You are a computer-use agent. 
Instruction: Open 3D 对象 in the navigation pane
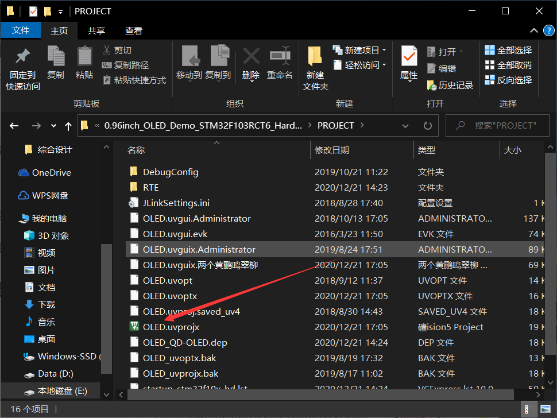point(46,236)
